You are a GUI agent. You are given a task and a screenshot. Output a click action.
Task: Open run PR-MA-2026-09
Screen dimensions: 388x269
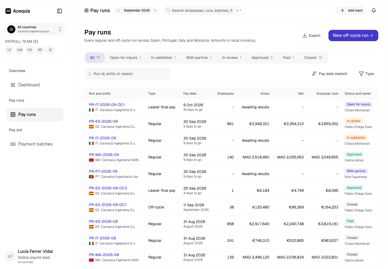point(104,155)
